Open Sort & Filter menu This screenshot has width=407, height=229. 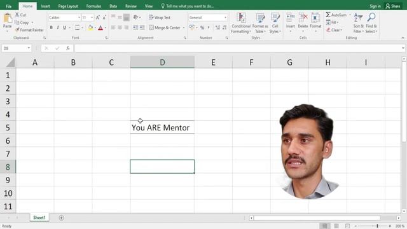coord(358,23)
